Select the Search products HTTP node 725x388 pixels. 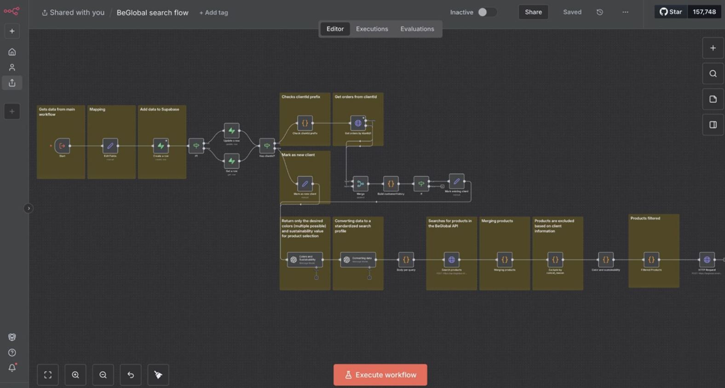tap(451, 260)
